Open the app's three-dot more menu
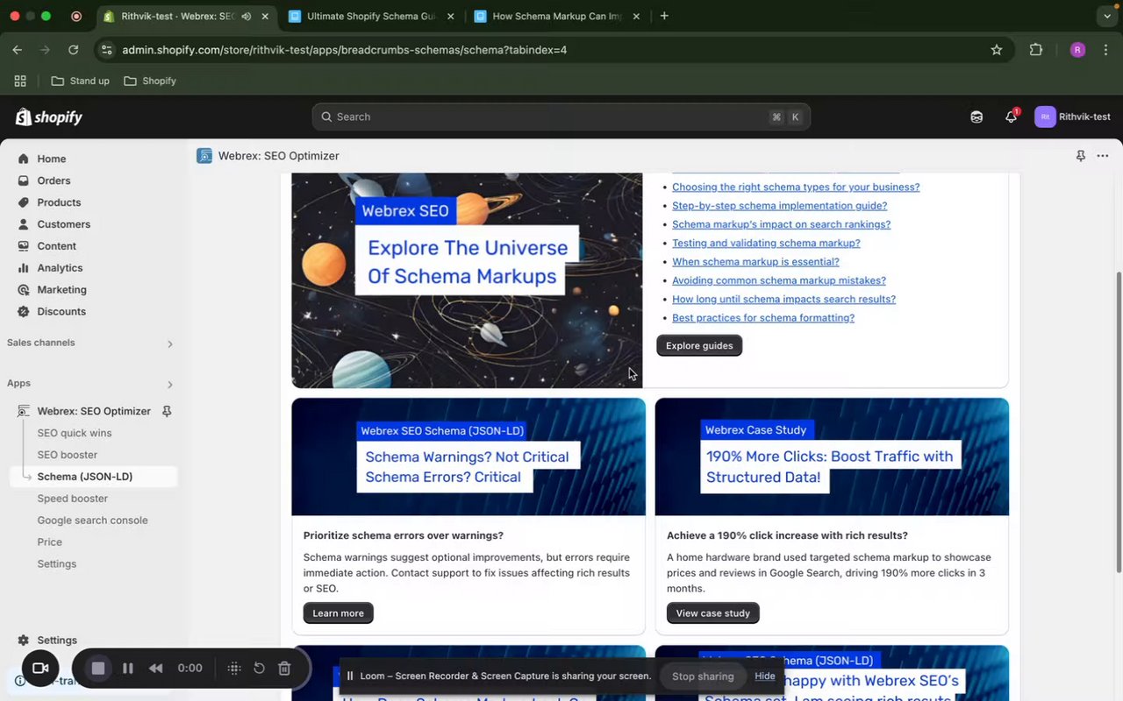 1103,156
